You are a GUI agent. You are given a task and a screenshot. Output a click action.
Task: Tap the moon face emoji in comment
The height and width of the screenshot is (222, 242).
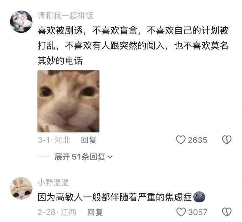199,197
